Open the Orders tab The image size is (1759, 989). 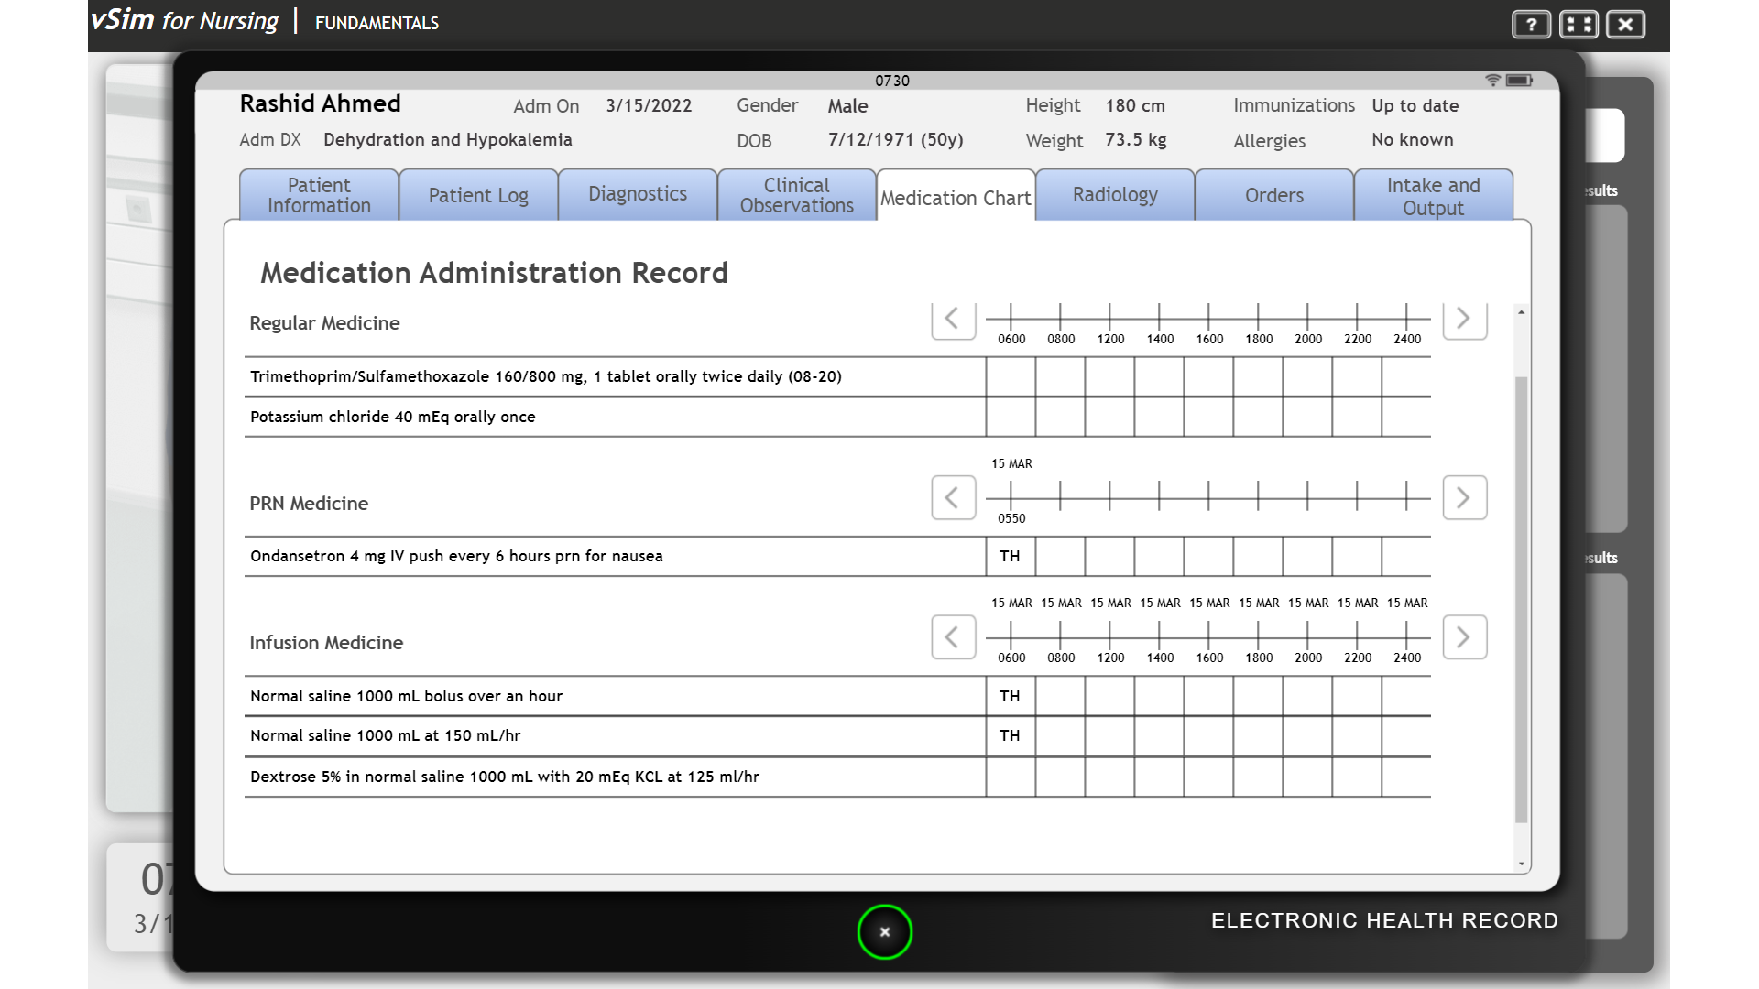point(1274,195)
